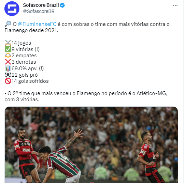185x183 pixels.
Task: Click the text '14 gols sofridos'
Action: pos(30,81)
